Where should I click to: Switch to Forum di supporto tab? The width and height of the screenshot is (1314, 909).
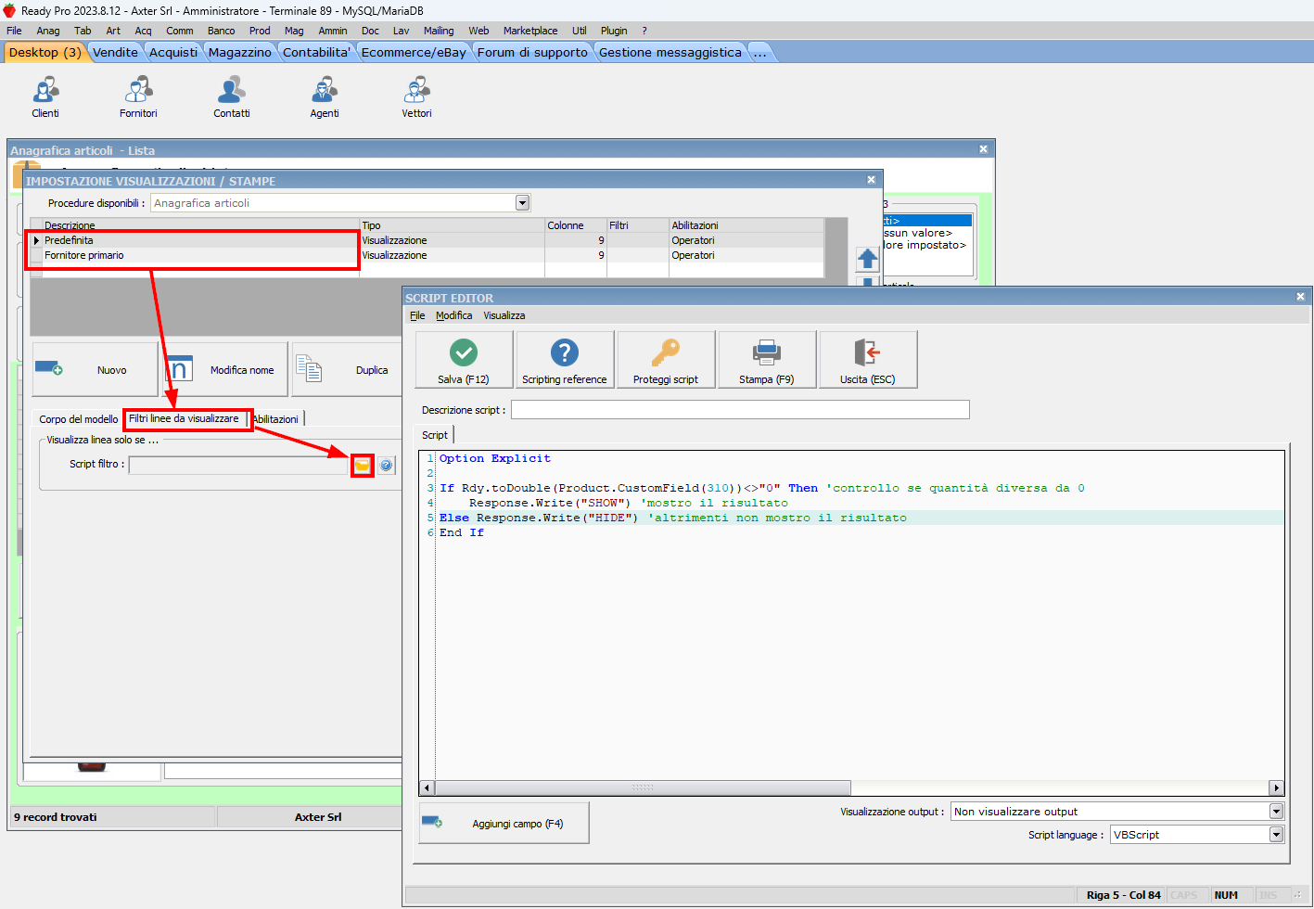(532, 52)
